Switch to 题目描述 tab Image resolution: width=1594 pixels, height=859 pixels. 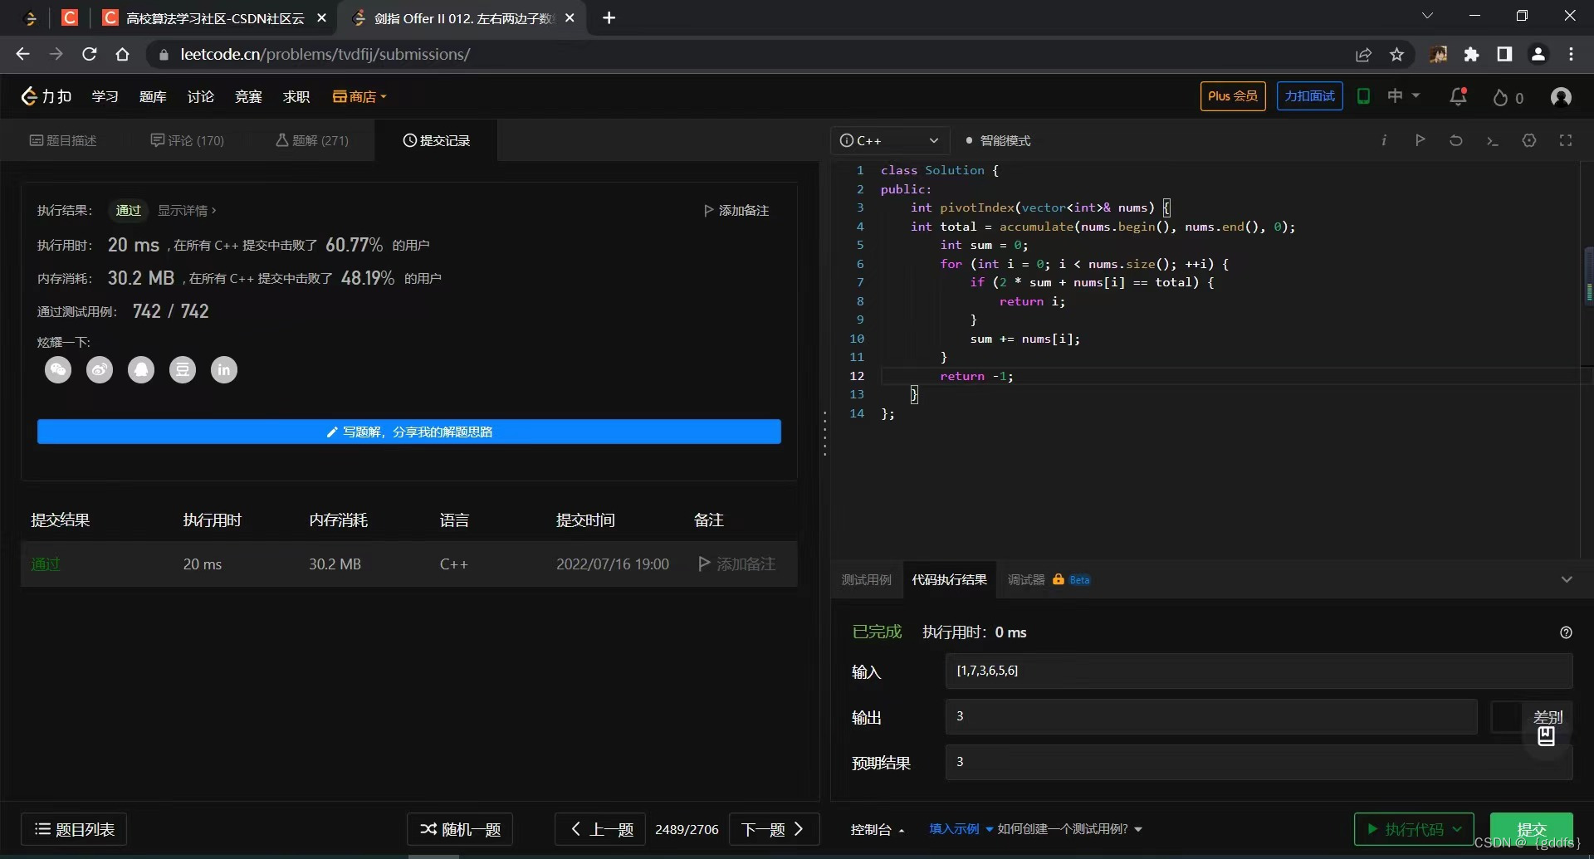[63, 140]
